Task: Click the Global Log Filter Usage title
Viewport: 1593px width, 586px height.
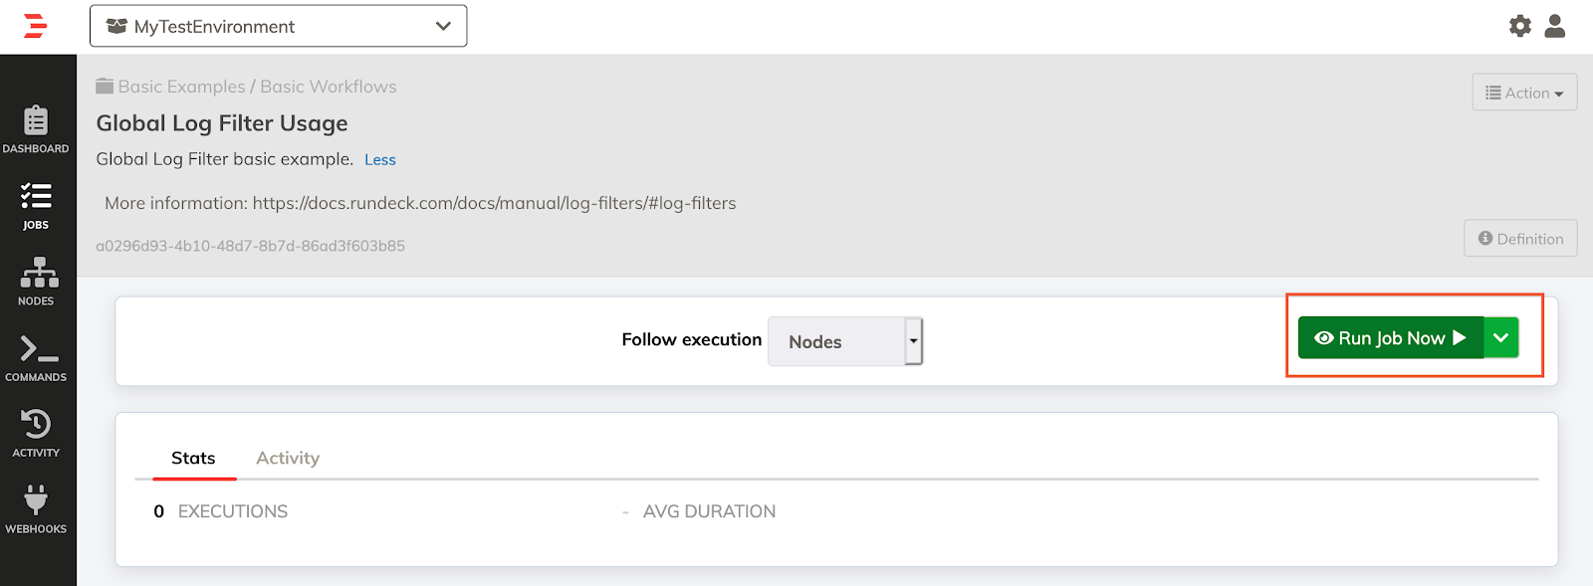Action: pos(222,123)
